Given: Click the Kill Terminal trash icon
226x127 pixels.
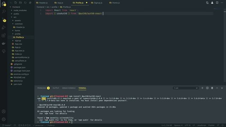Looking at the screenshot, I should tap(212, 88).
